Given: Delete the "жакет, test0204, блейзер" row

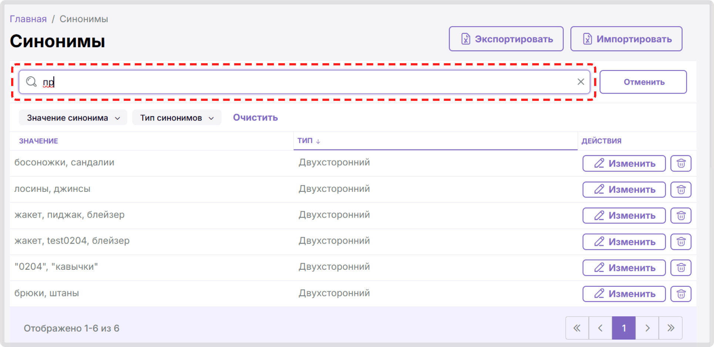Looking at the screenshot, I should [681, 242].
